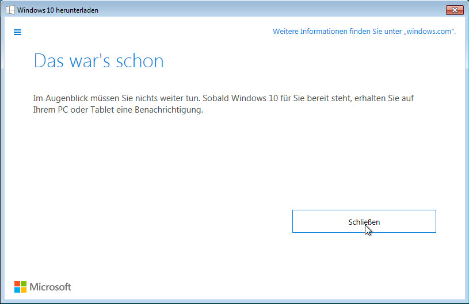Open the hamburger menu icon
This screenshot has height=304, width=469.
17,32
